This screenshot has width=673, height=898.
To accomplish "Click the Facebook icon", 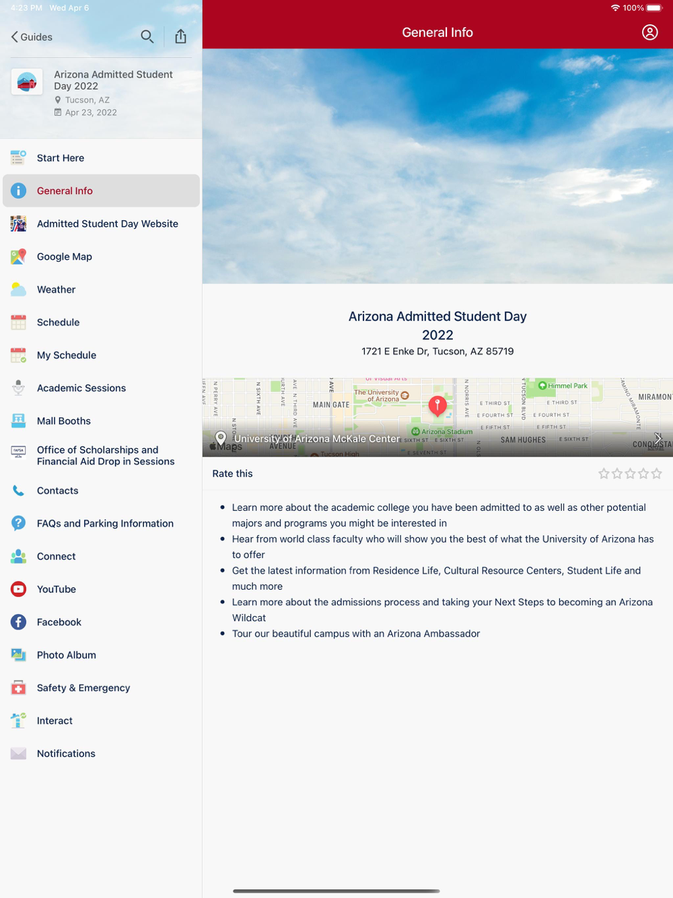I will [x=19, y=623].
